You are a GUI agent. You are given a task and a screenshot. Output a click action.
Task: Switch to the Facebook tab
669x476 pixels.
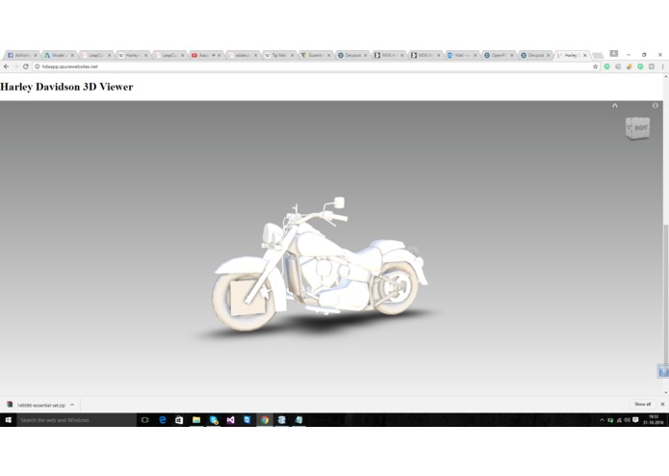point(21,56)
